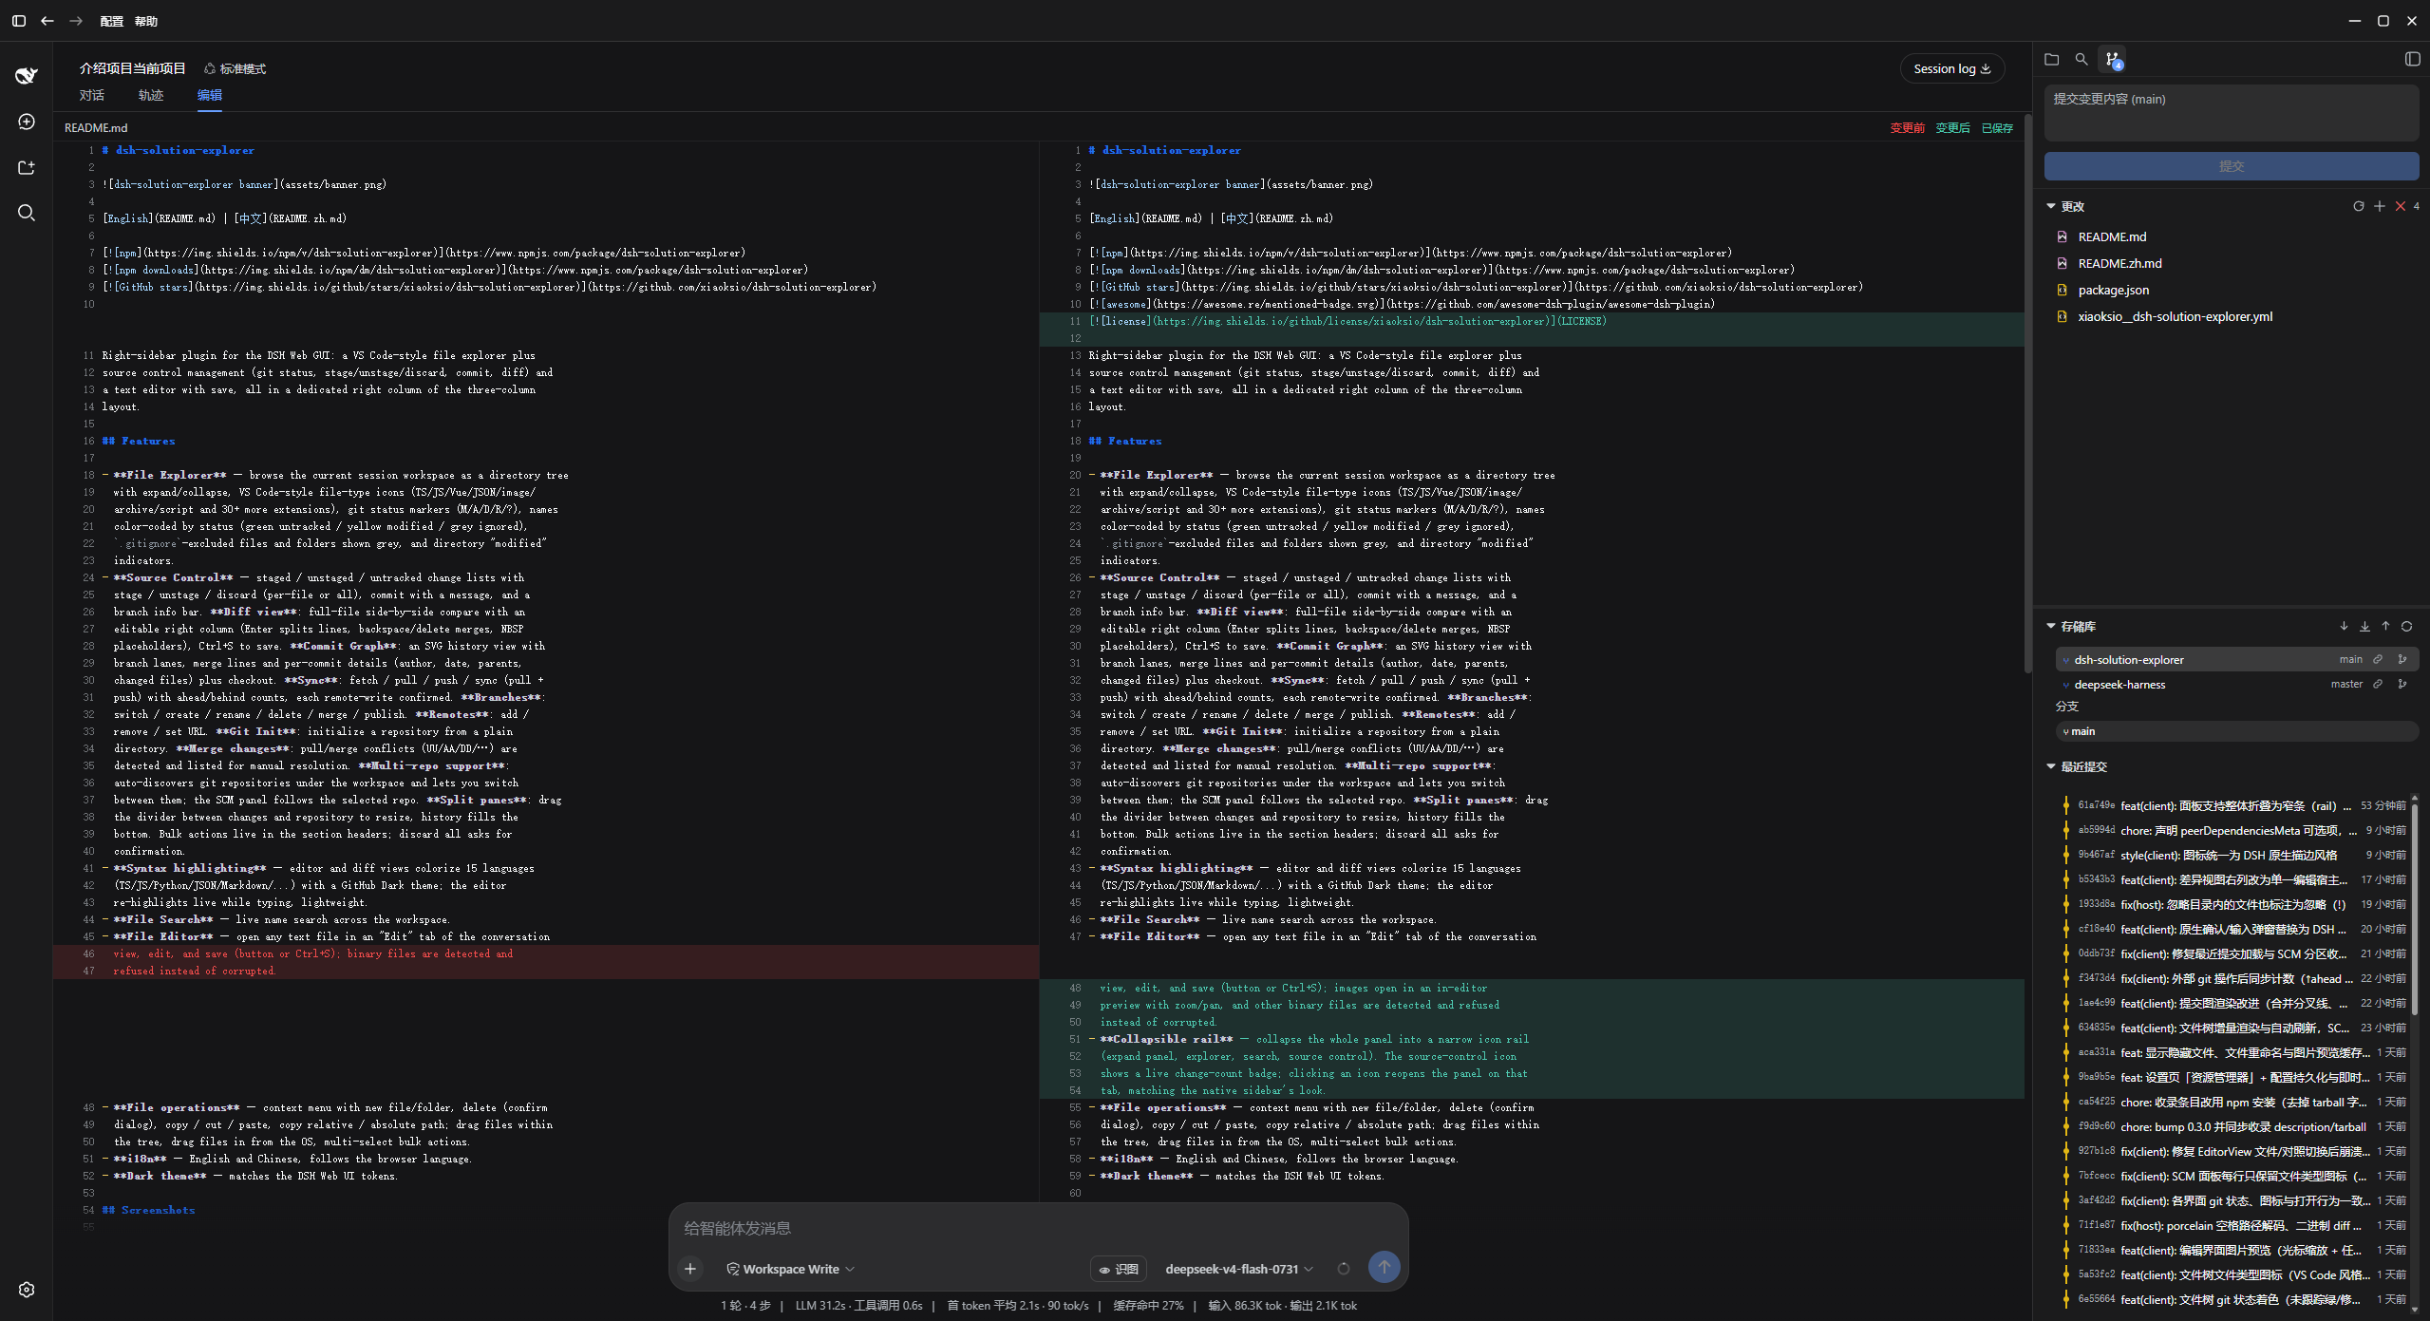Screen dimensions: 2430x1321
Task: Fetch repository with down arrow icon
Action: [x=2344, y=626]
